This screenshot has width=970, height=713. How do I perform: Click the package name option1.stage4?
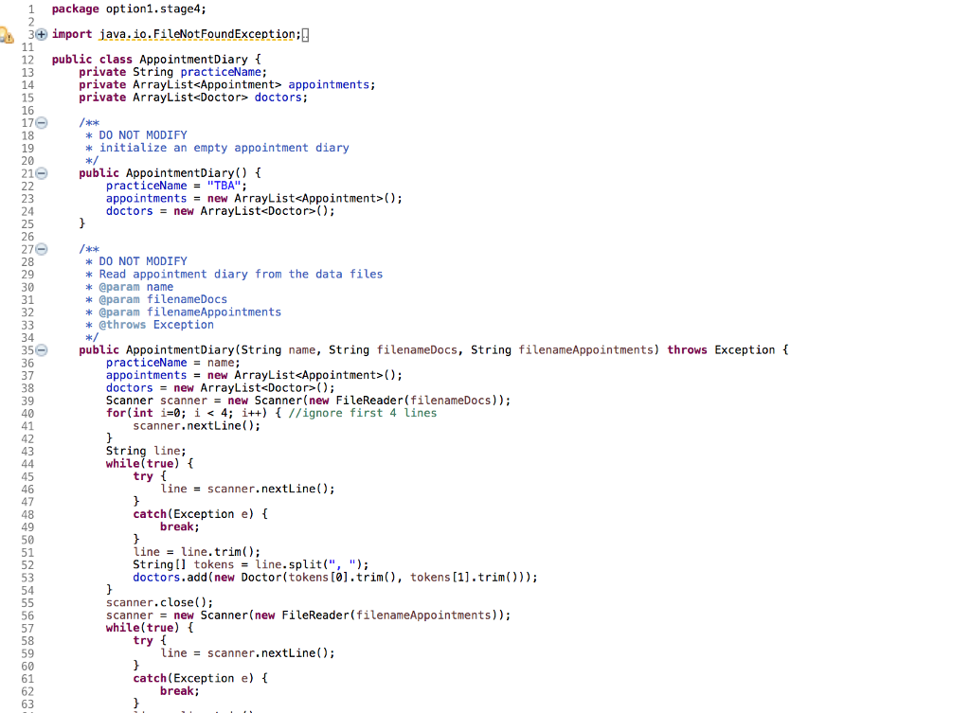click(152, 9)
